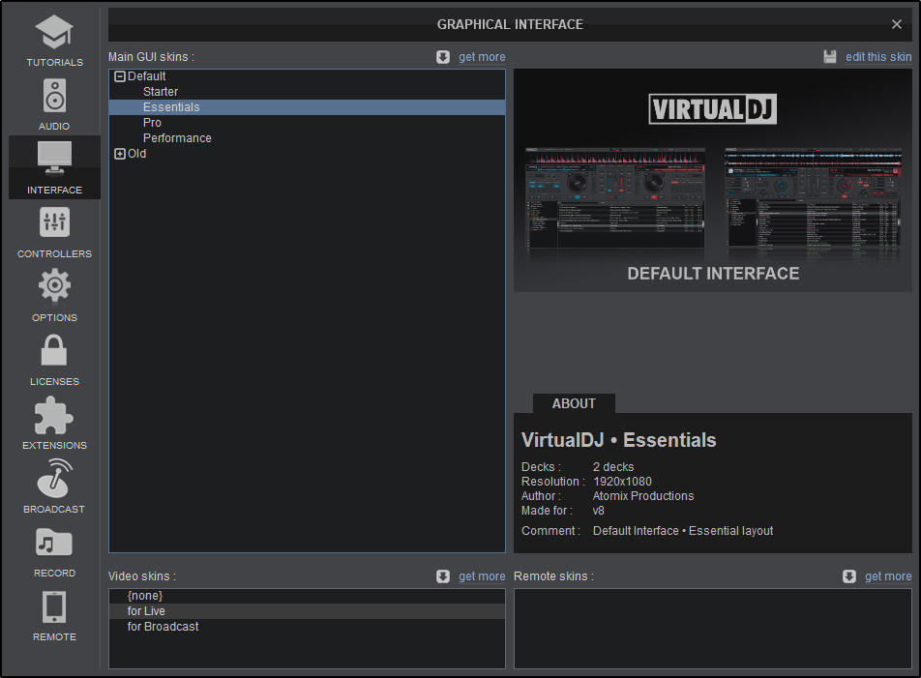Open Licenses padlock icon
921x678 pixels.
[x=54, y=350]
